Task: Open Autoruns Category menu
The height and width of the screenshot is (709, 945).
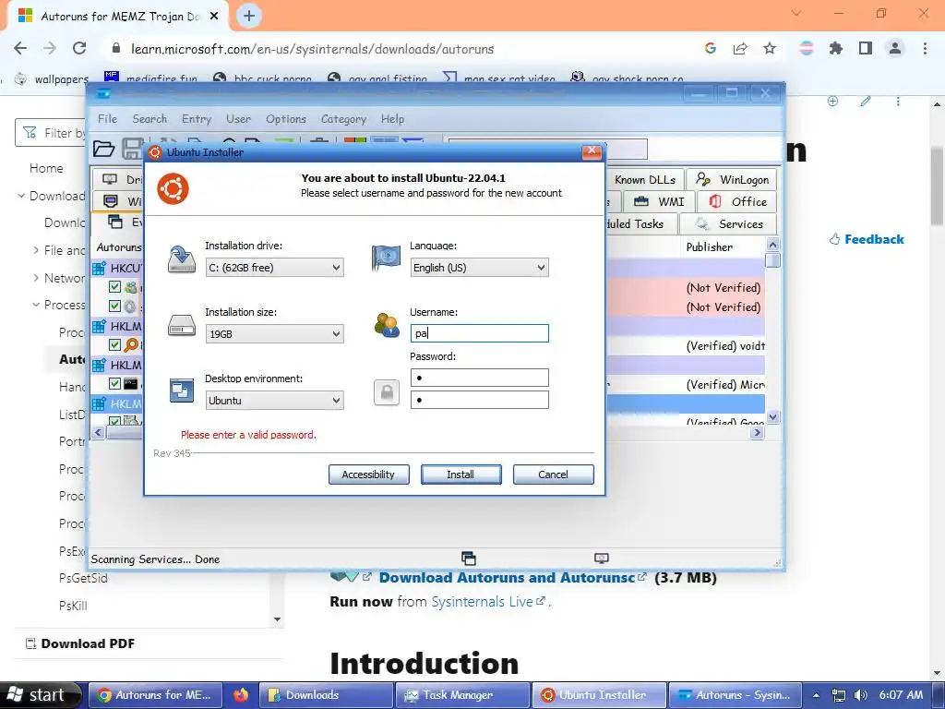Action: tap(343, 119)
